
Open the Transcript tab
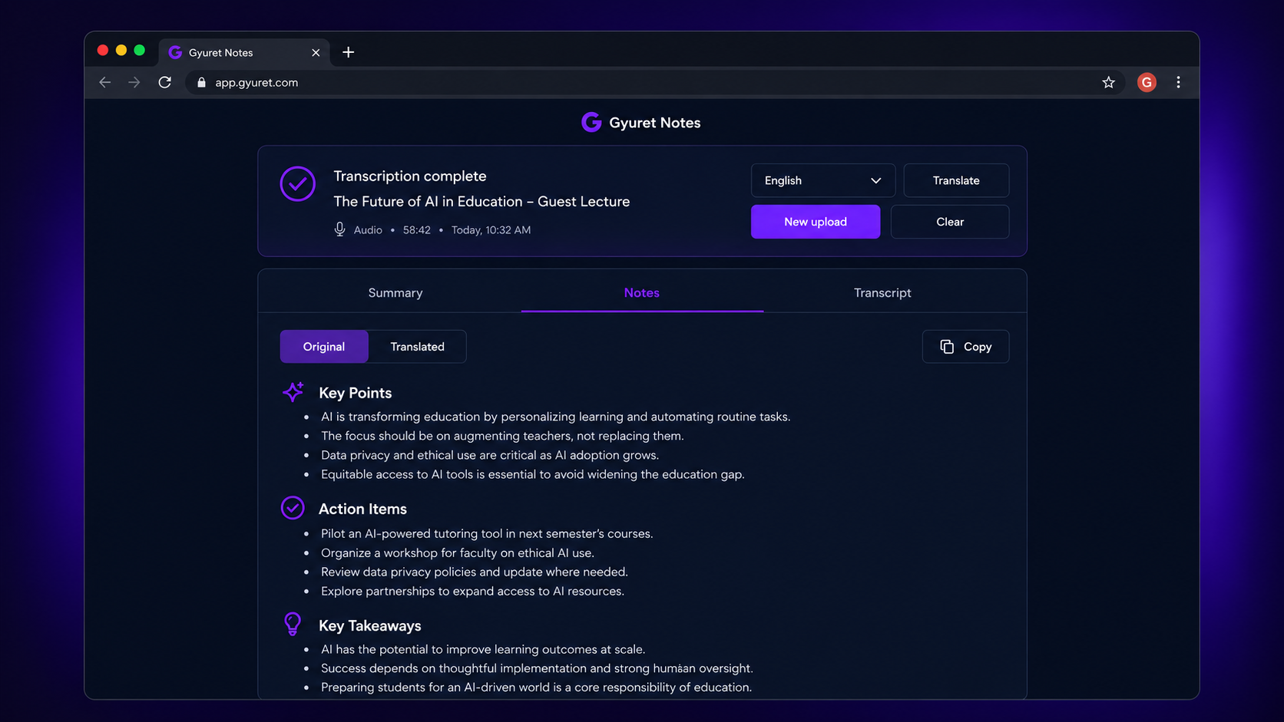pos(882,292)
